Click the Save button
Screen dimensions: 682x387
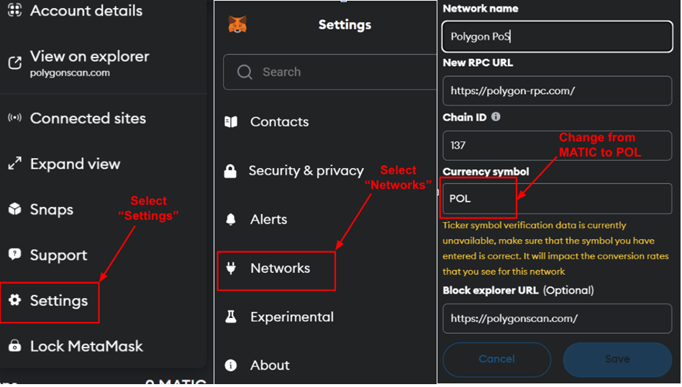pyautogui.click(x=617, y=359)
